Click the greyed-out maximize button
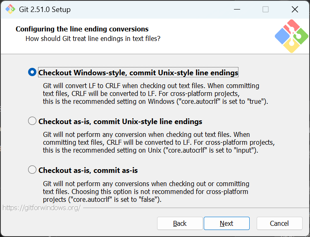Screen dimensions: 310x237 click(x=265, y=9)
